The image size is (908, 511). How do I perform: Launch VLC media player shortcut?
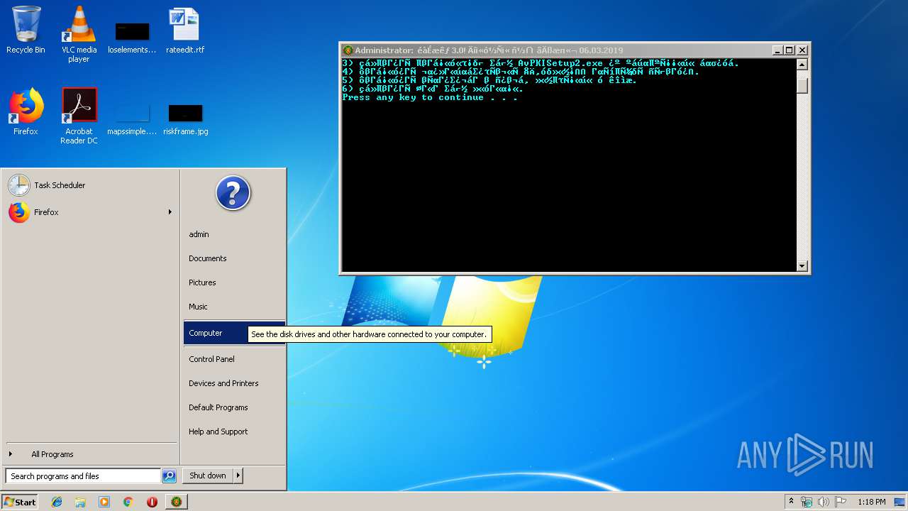pos(79,34)
